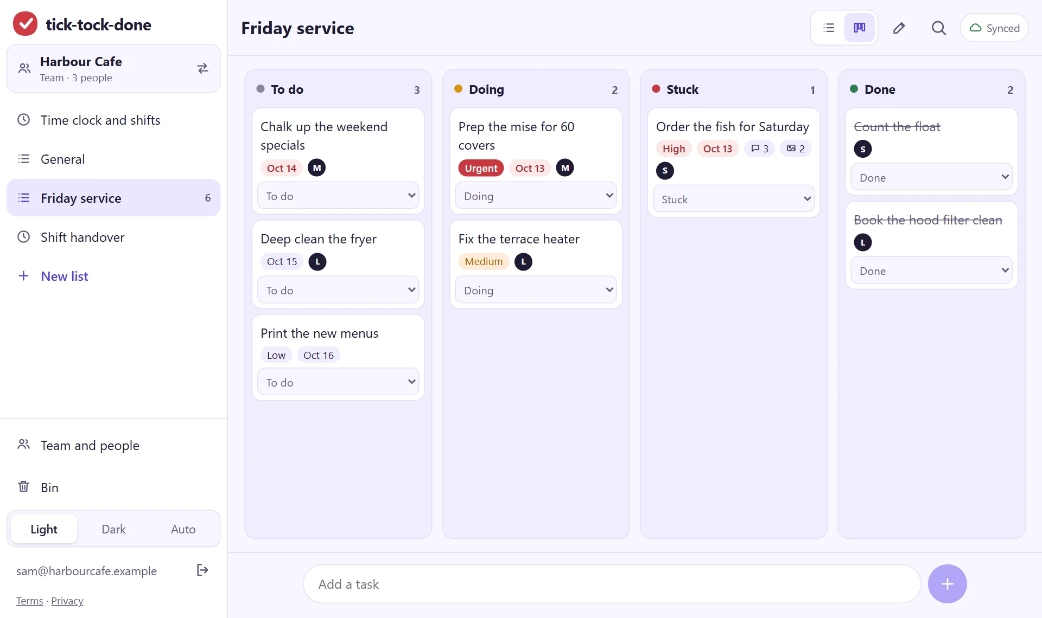Image resolution: width=1042 pixels, height=618 pixels.
Task: Switch theme to Dark
Action: point(113,529)
